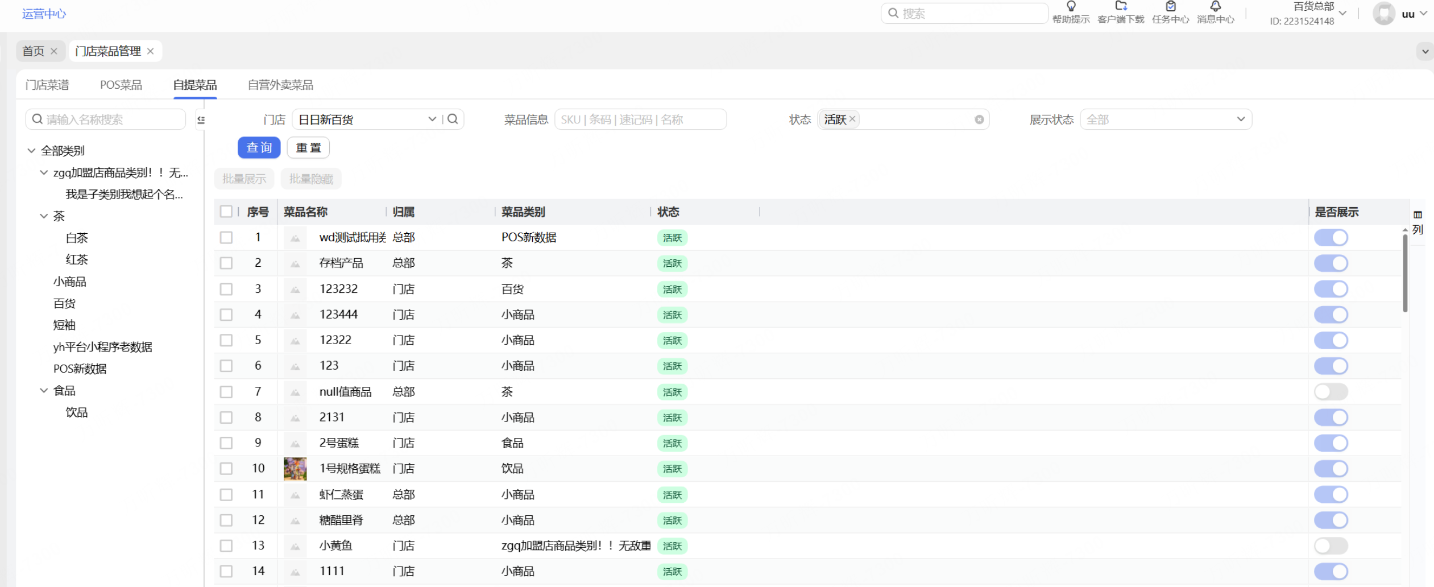
Task: Collapse the zgq加盟店商品类别 node
Action: 44,172
